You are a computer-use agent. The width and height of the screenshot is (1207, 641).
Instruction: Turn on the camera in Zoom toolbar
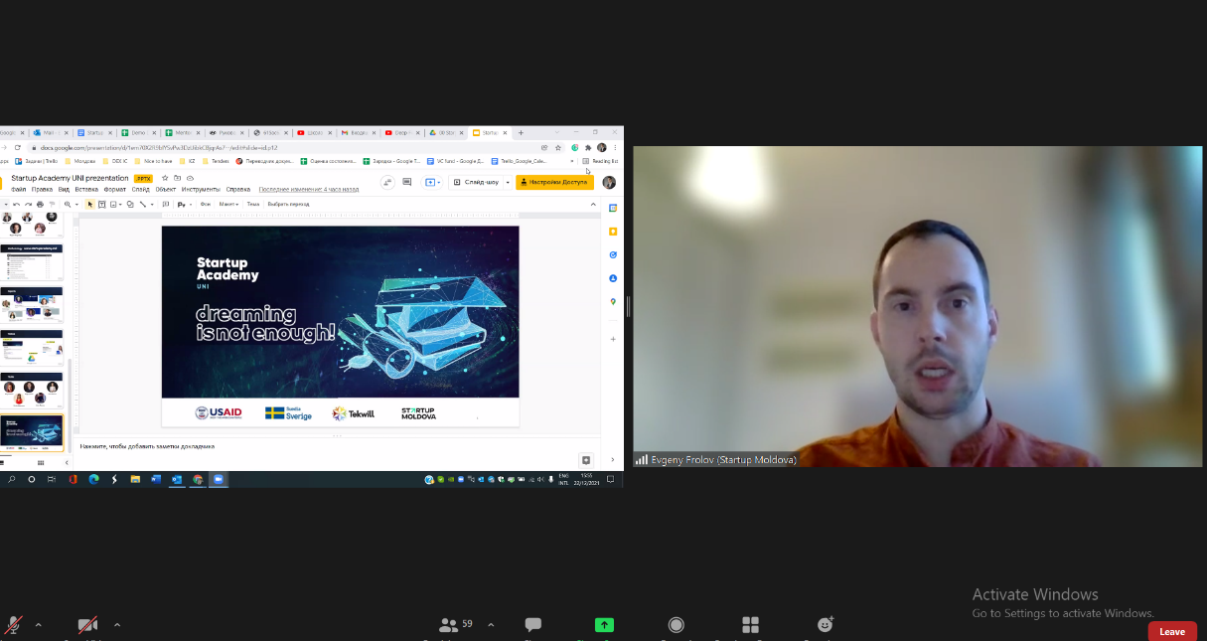tap(87, 625)
